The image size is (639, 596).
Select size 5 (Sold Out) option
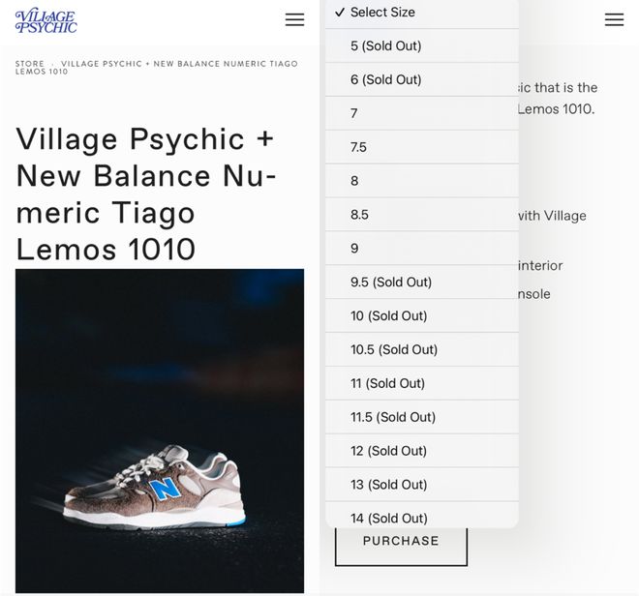click(422, 45)
